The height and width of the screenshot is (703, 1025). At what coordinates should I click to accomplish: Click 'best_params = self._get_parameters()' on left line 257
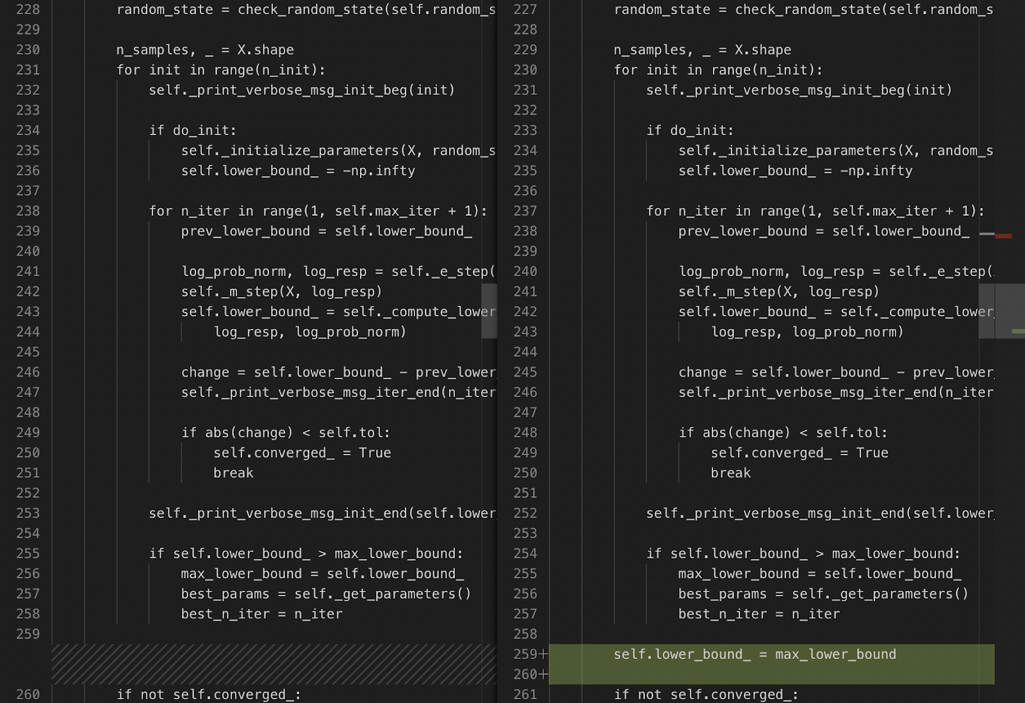[x=326, y=594]
